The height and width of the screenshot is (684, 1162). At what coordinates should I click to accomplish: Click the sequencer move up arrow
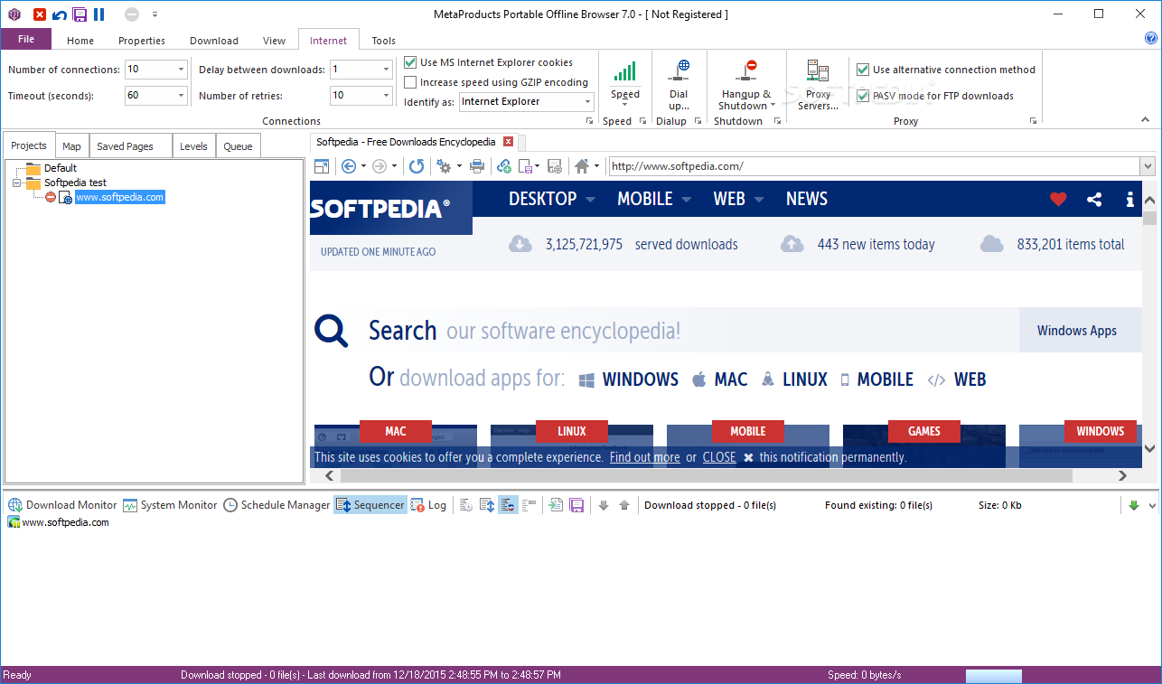click(624, 505)
